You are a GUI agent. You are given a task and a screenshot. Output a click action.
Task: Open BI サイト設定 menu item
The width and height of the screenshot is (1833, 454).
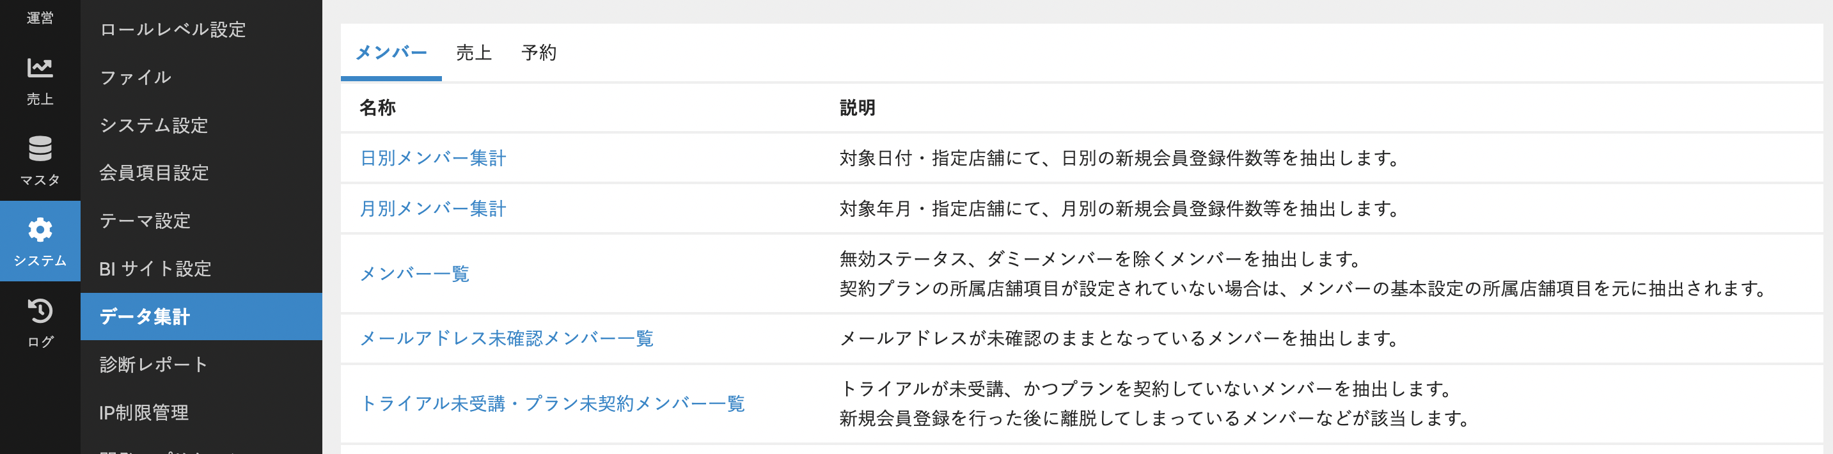click(x=155, y=269)
